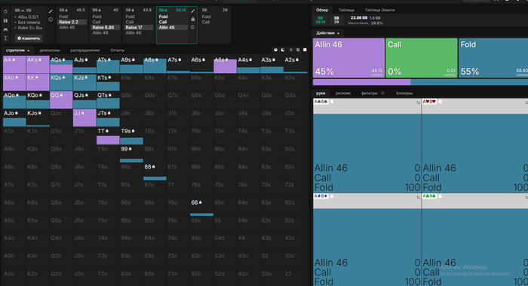Click the copy icon next to фильтры
Viewport: 528px width, 286px height.
point(382,93)
